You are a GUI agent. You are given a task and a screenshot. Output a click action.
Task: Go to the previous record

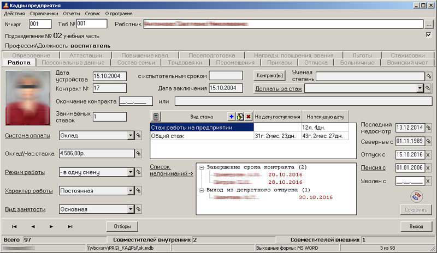coord(33,227)
